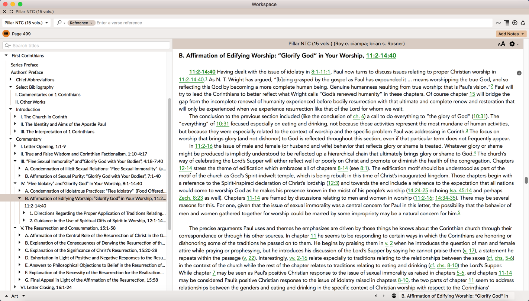Screen dimensions: 529x301
Task: Click the orange table of contents icon
Action: coord(6,34)
